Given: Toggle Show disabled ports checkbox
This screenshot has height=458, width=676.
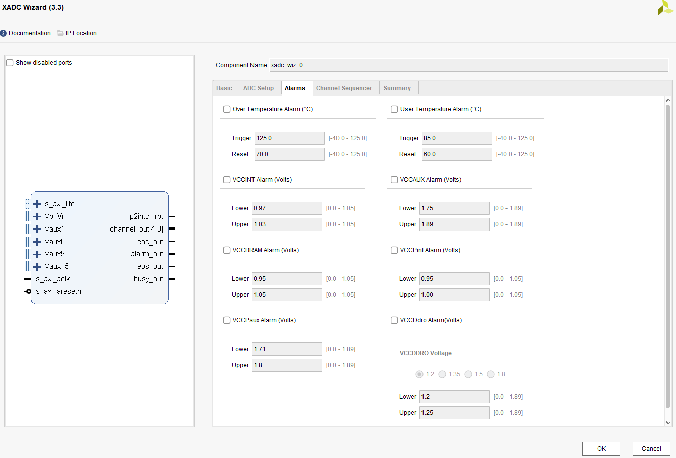Looking at the screenshot, I should click(x=10, y=63).
